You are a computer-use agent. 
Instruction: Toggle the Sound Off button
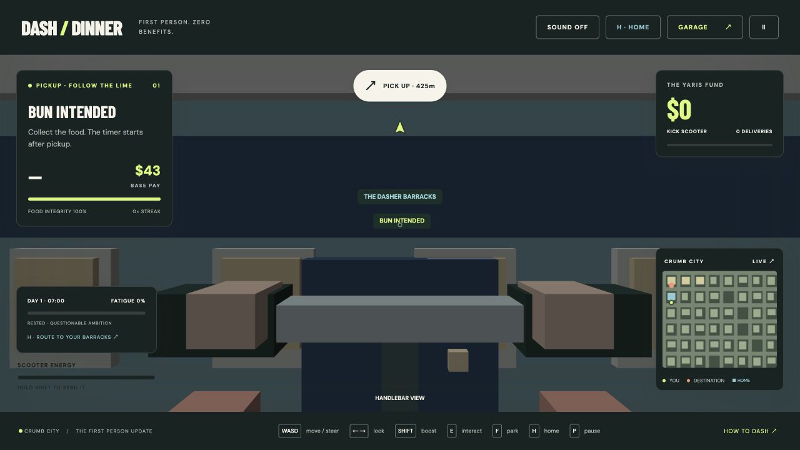click(x=567, y=27)
